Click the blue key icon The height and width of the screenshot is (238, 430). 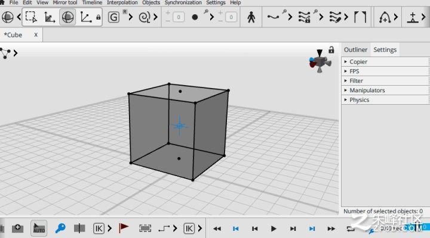point(60,228)
